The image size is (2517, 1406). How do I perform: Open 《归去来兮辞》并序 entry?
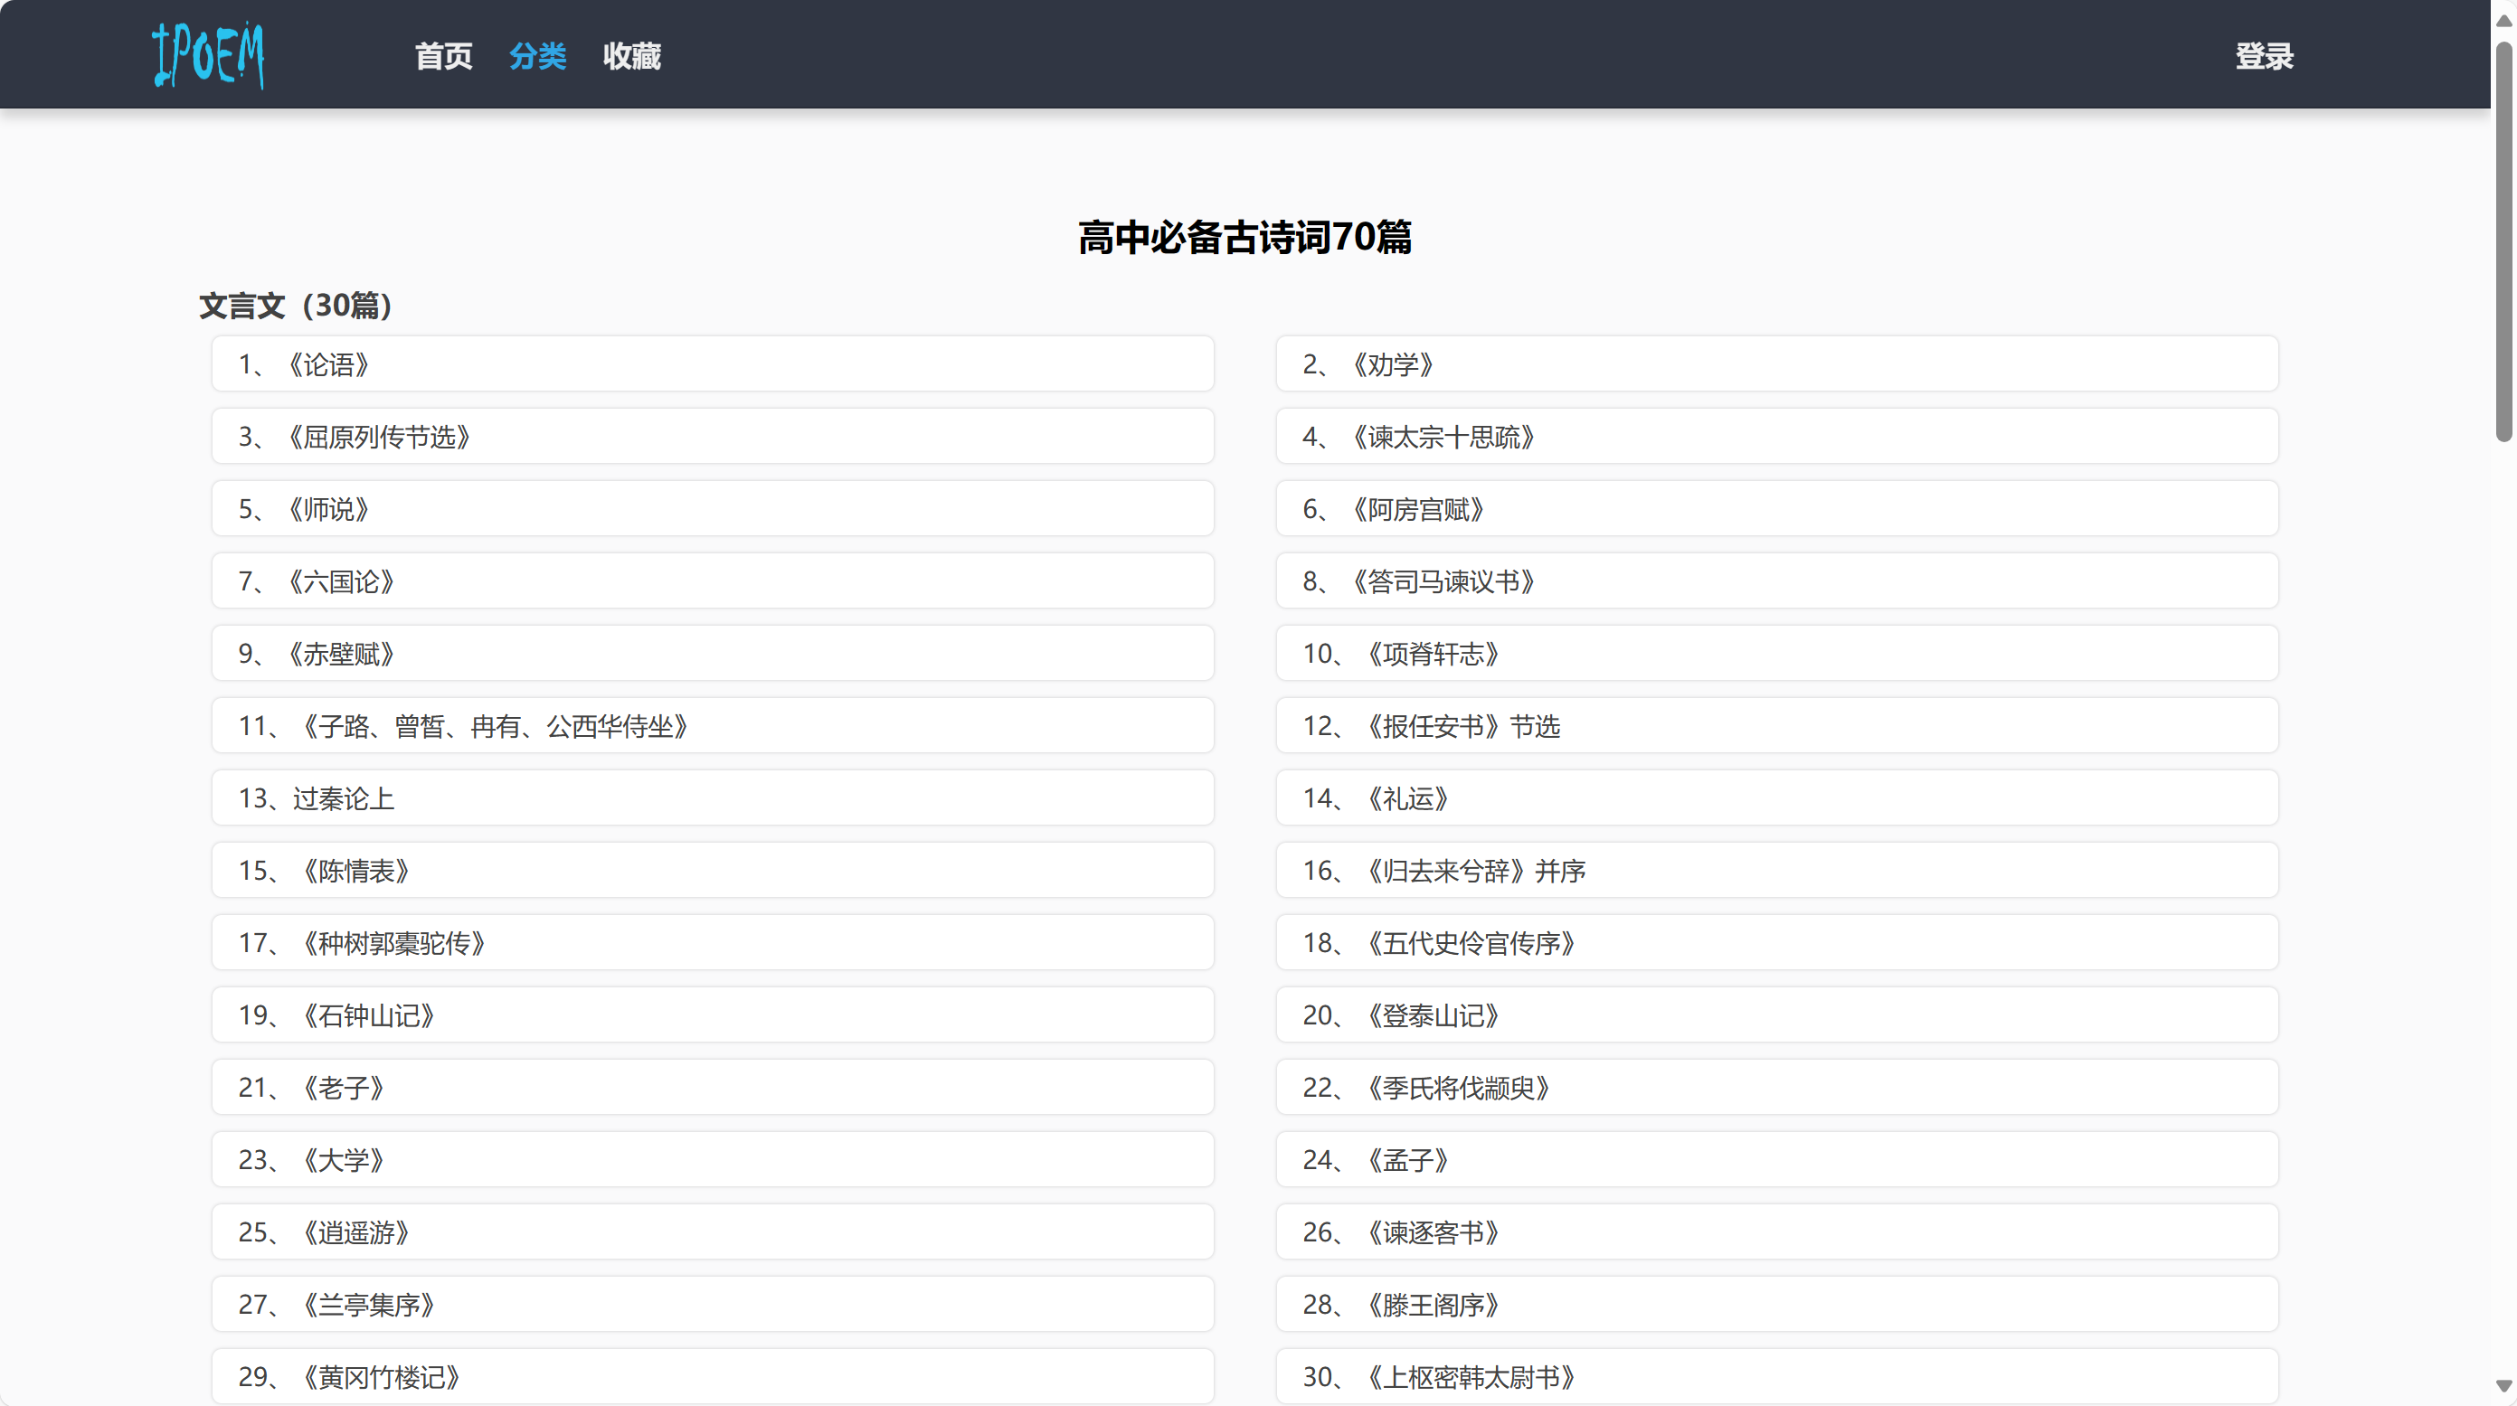(1775, 871)
